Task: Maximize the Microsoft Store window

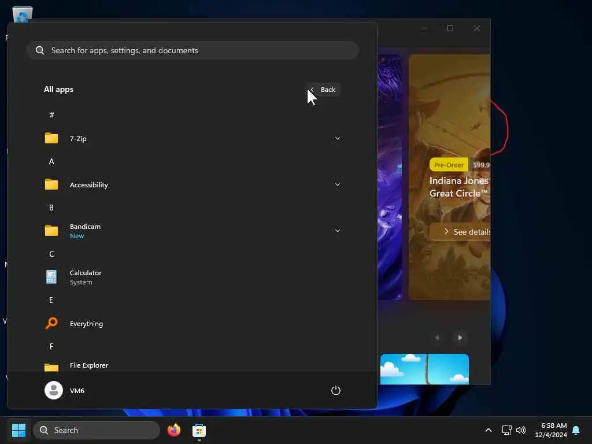Action: [450, 28]
